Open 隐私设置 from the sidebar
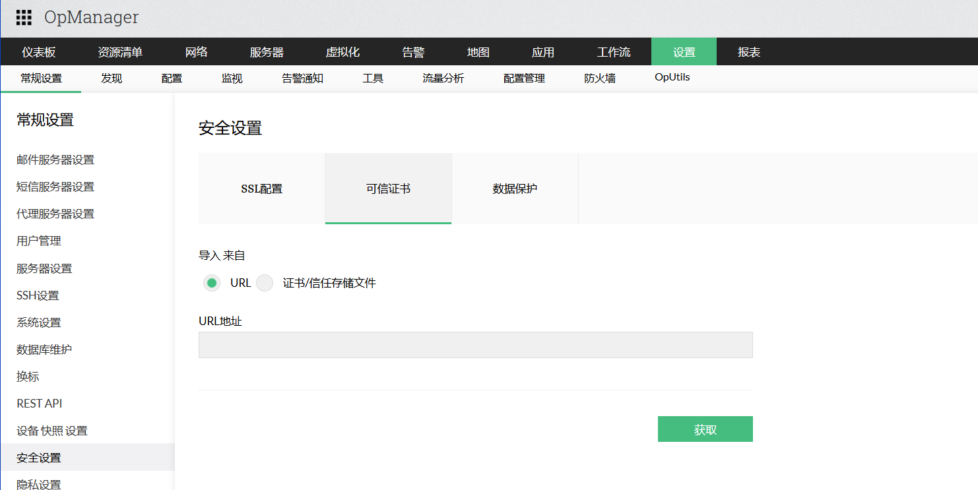The image size is (978, 490). click(x=38, y=484)
